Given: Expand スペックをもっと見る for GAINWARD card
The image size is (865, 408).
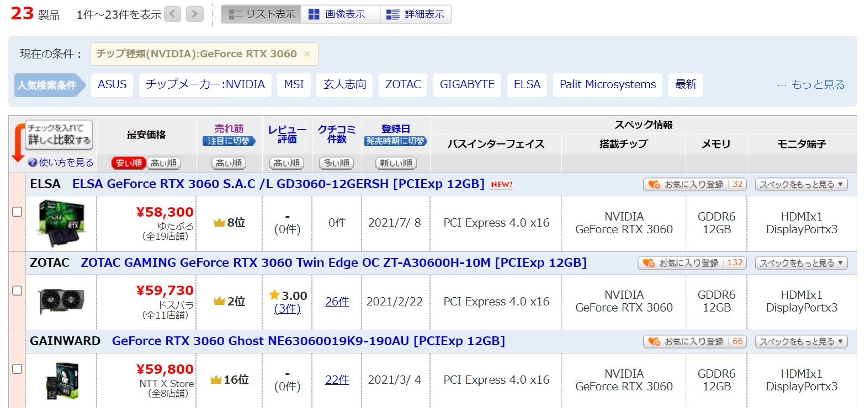Looking at the screenshot, I should click(801, 342).
